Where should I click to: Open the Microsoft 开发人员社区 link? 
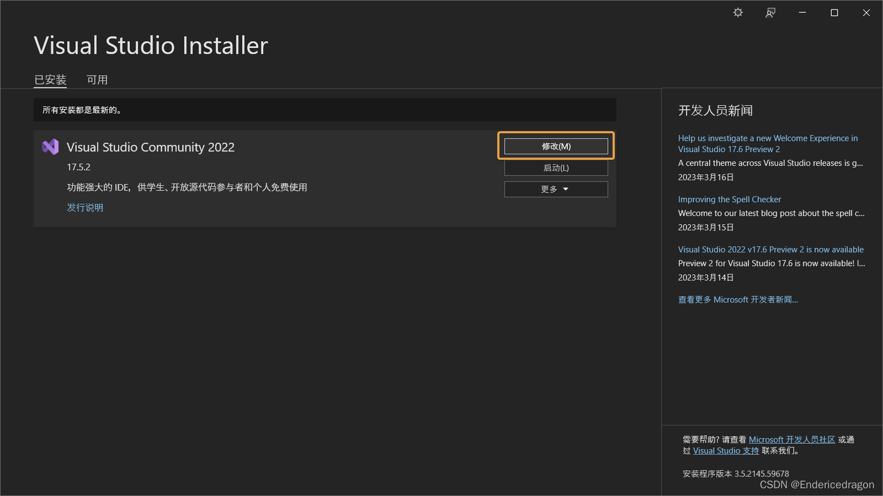[x=793, y=439]
